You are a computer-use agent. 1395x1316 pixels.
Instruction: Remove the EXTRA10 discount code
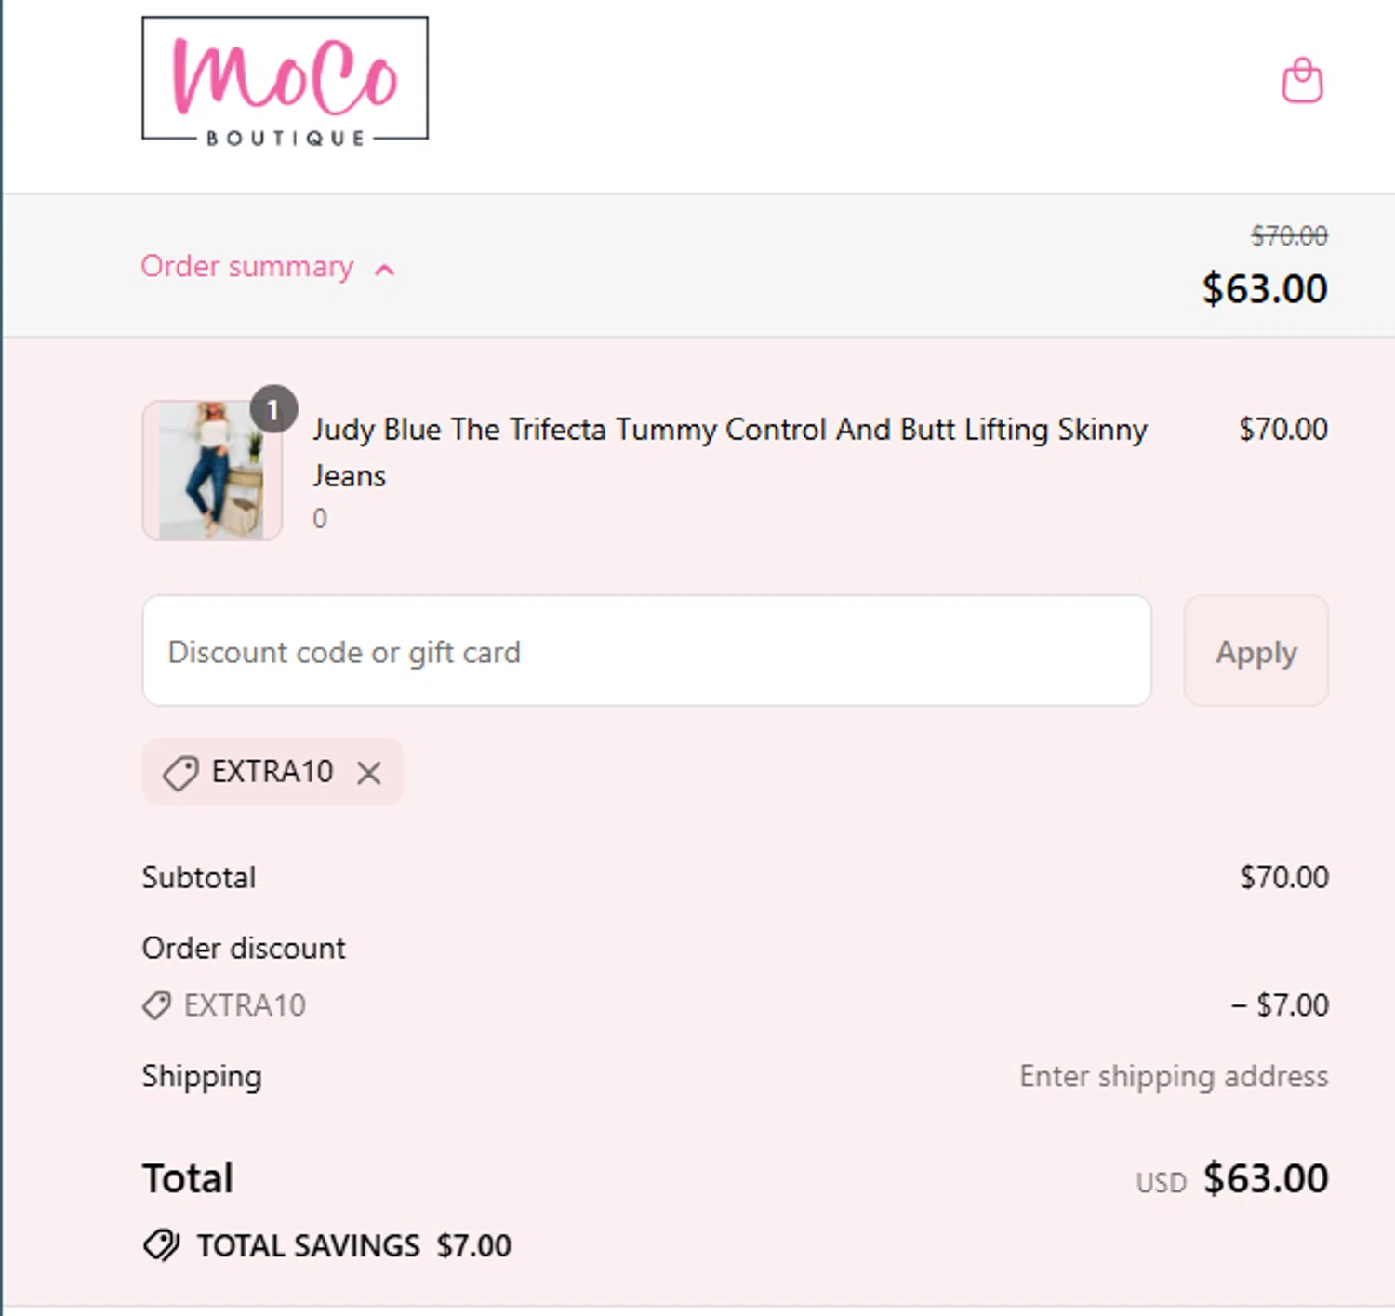[369, 773]
